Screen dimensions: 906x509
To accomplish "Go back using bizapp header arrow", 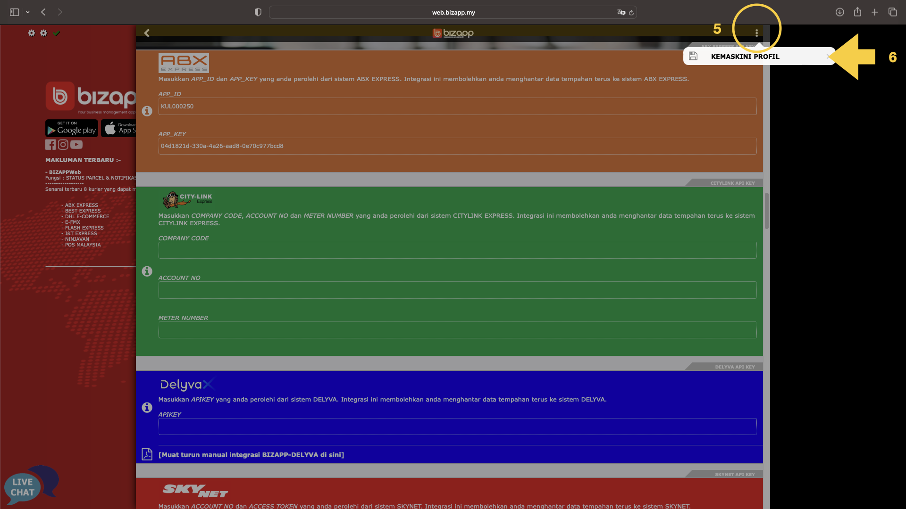I will coord(147,33).
